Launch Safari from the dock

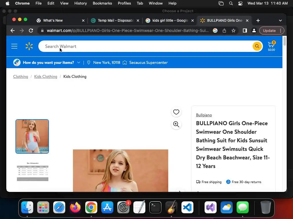(x=59, y=207)
